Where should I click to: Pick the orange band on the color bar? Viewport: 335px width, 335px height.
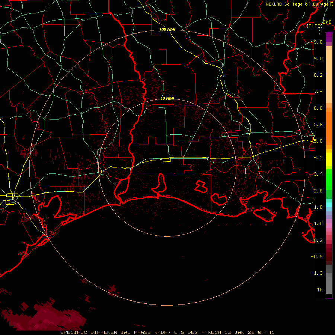[x=329, y=129]
